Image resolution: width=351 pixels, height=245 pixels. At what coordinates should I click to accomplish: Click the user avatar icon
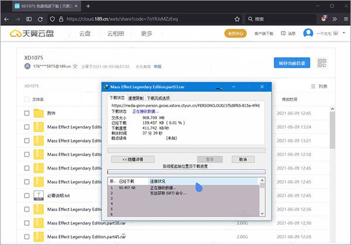tap(308, 33)
